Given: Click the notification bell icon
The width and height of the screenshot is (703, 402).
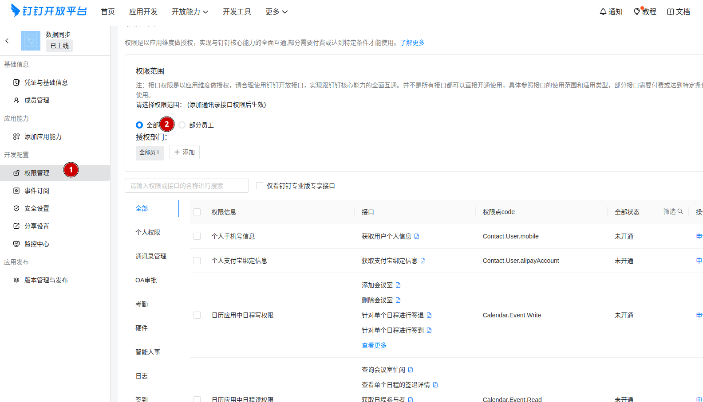Looking at the screenshot, I should pyautogui.click(x=603, y=12).
